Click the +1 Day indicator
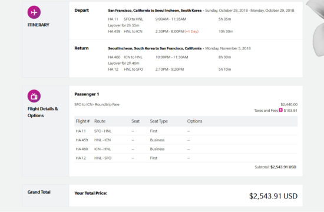Image resolution: width=324 pixels, height=212 pixels. 191,31
